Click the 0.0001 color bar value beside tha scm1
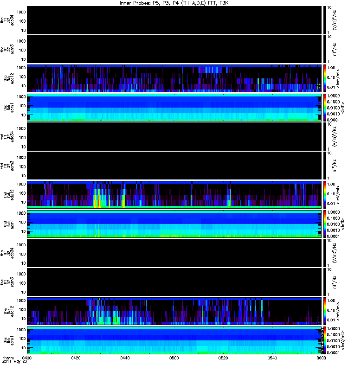348x371 pixels. click(x=333, y=120)
